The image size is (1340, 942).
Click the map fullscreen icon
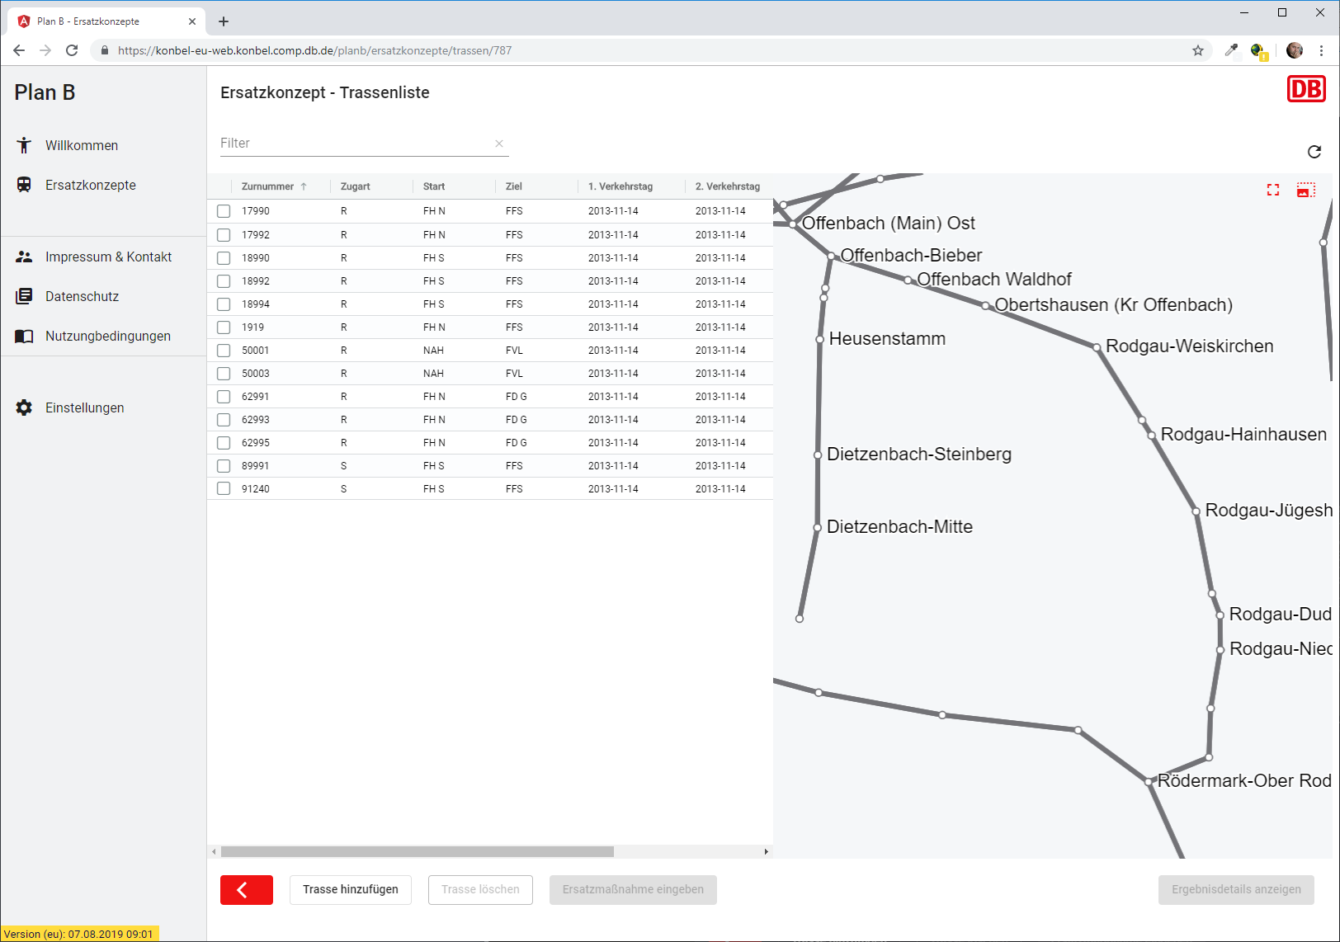tap(1273, 191)
